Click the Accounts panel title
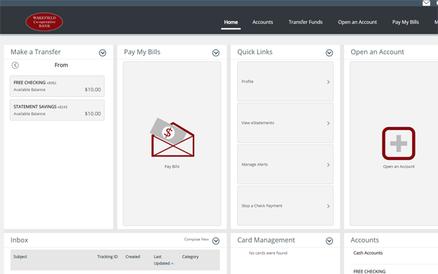Screen dimensions: 438x274 365,240
